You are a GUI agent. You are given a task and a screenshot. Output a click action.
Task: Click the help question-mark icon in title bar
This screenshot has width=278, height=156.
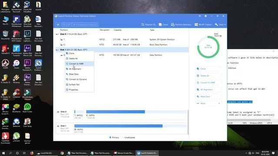[x=205, y=16]
